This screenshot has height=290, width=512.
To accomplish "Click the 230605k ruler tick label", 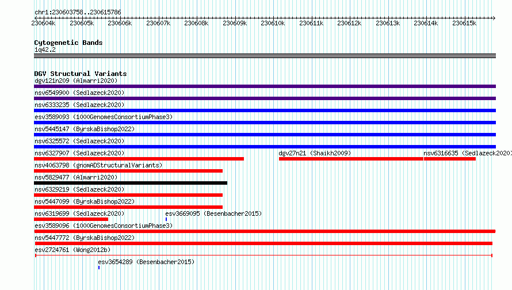I will click(x=82, y=23).
